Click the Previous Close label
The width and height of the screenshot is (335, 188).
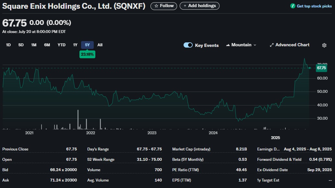(15, 149)
